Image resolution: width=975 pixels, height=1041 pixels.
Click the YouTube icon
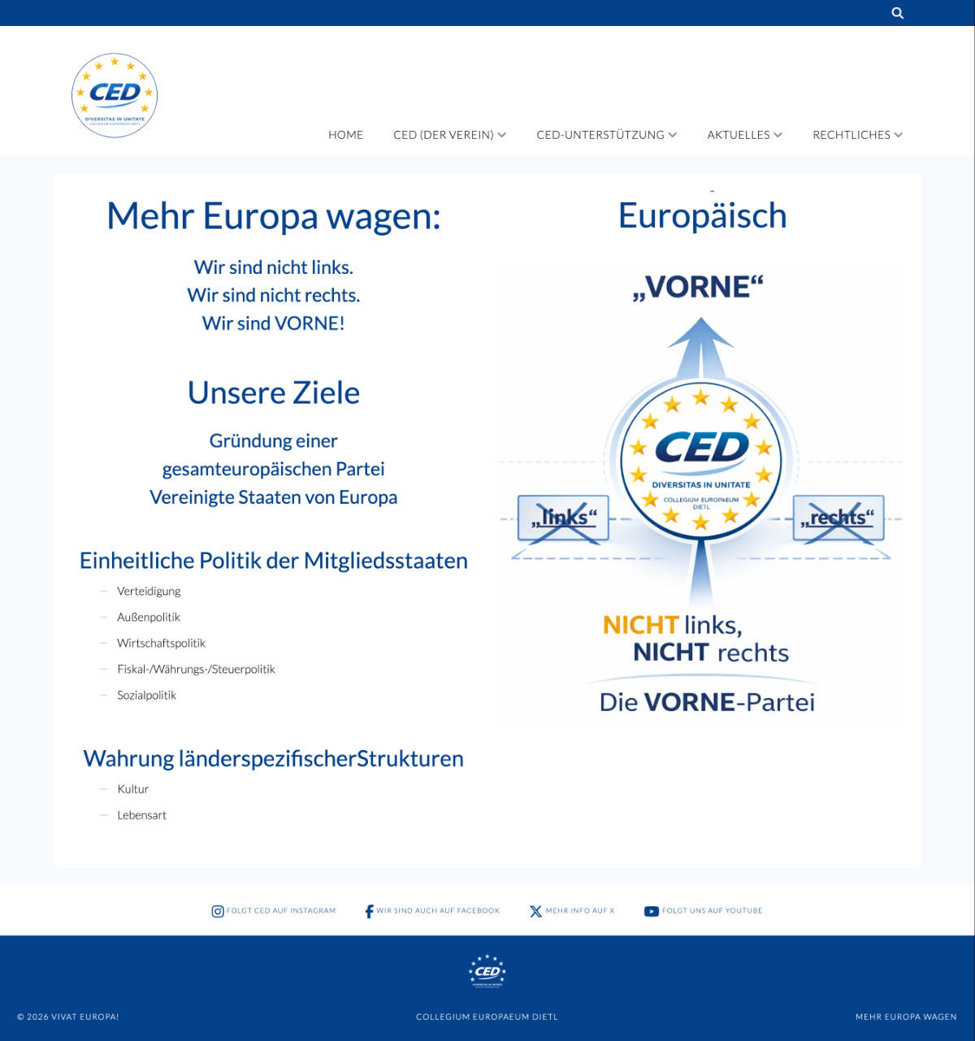(x=652, y=911)
